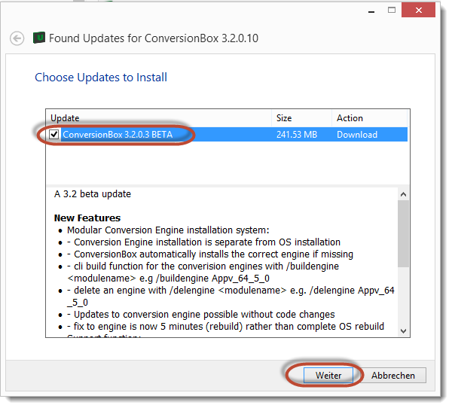Uncheck the ConversionBox 3.2.0.3 BETA checkbox

click(x=54, y=134)
